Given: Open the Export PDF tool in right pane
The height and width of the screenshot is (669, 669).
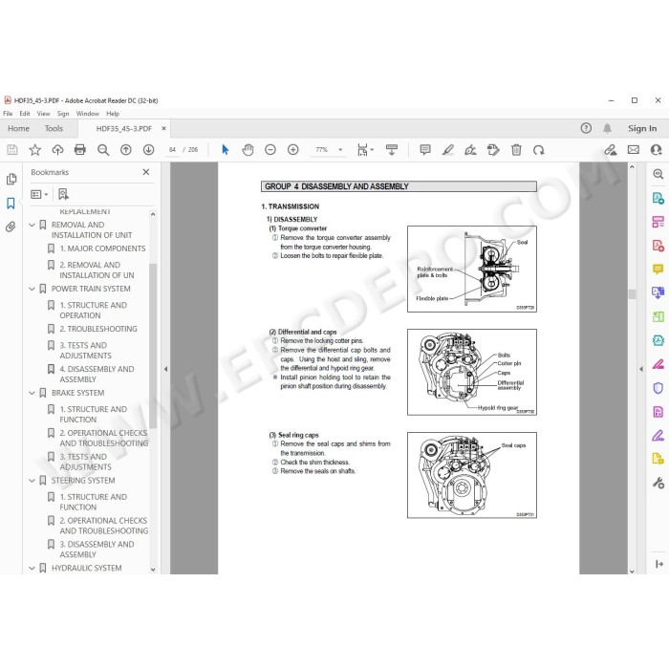Looking at the screenshot, I should click(x=658, y=198).
